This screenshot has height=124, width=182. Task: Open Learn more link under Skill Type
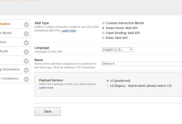[x=69, y=30]
